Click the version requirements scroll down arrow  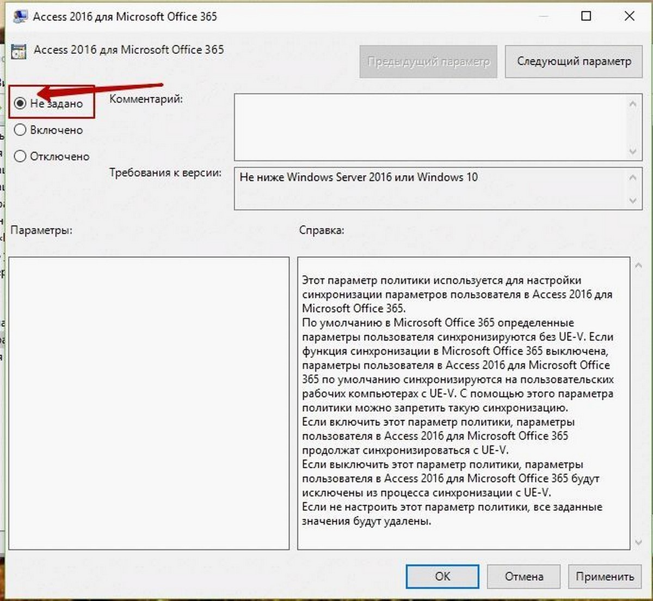(632, 201)
